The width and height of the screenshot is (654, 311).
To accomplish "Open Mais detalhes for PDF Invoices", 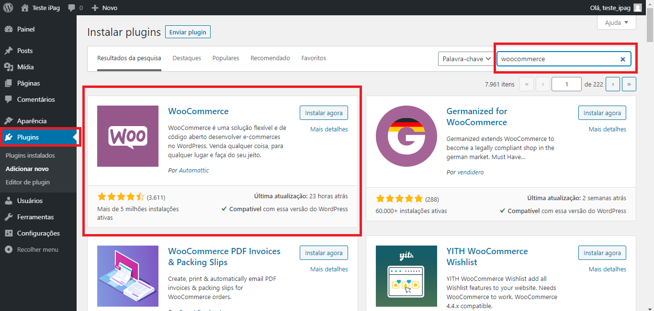I will (x=329, y=269).
